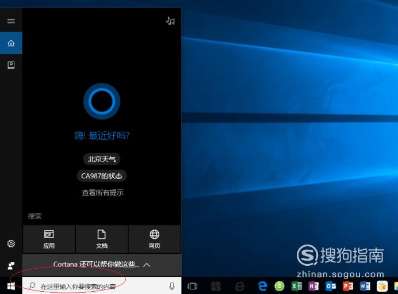Open the clover-shaped taskbar app icon
Viewport: 398px width, 294px height.
coord(216,286)
